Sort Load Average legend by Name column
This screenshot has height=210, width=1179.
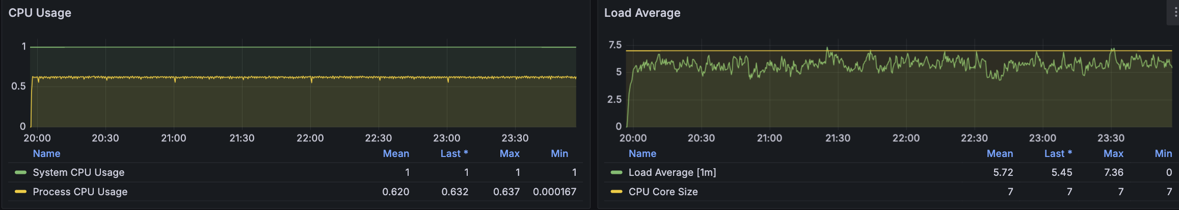coord(642,153)
